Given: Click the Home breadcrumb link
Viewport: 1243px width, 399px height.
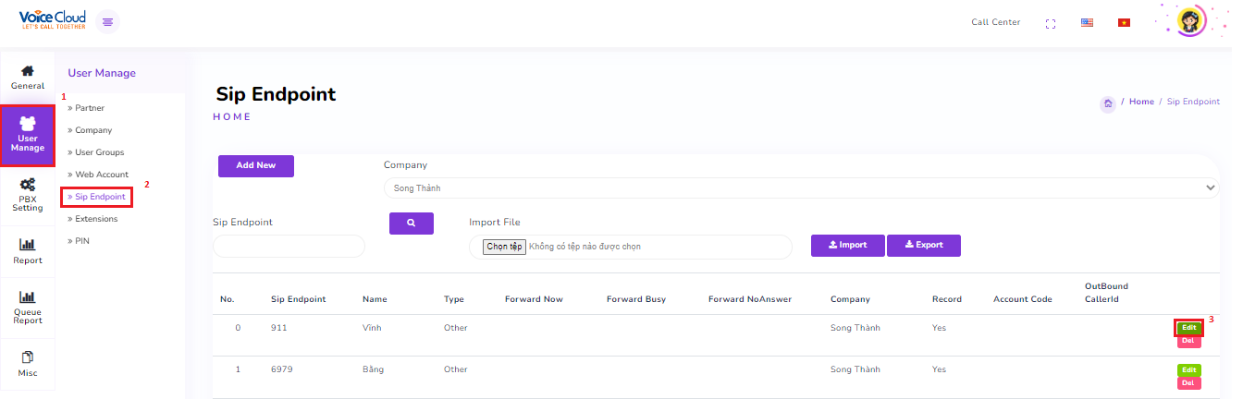Looking at the screenshot, I should point(1141,102).
